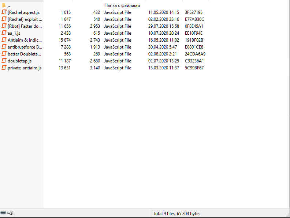Click the packed size 2 743
290x218 pixels.
coord(95,40)
